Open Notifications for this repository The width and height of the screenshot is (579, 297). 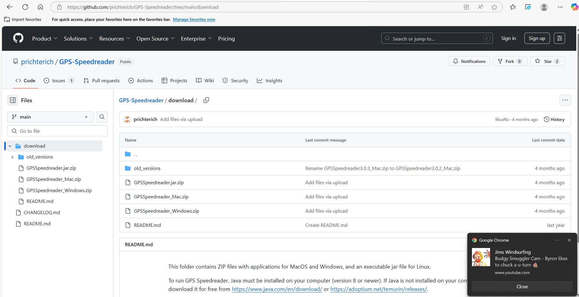click(469, 61)
